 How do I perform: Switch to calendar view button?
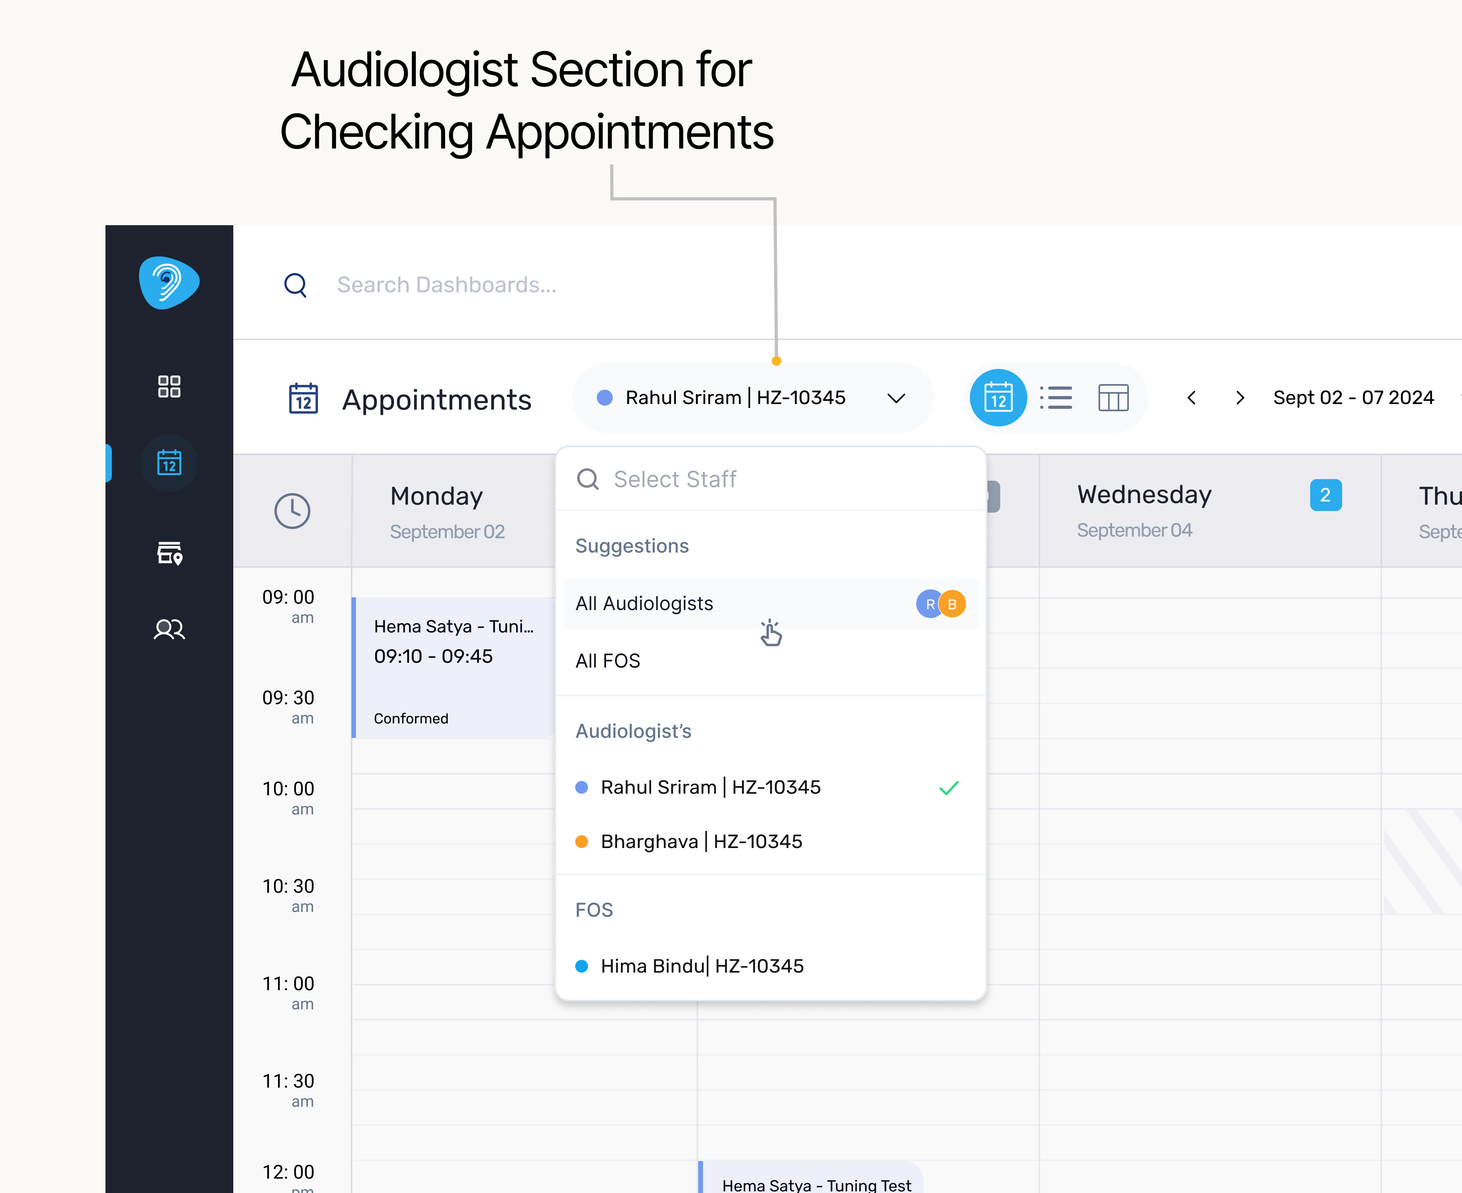[x=998, y=398]
